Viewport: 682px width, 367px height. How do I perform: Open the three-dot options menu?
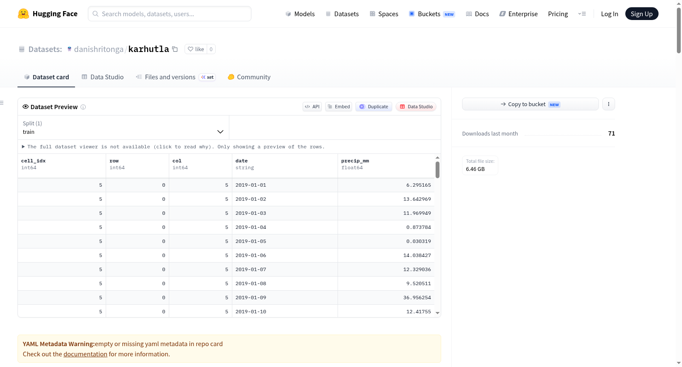click(x=609, y=104)
